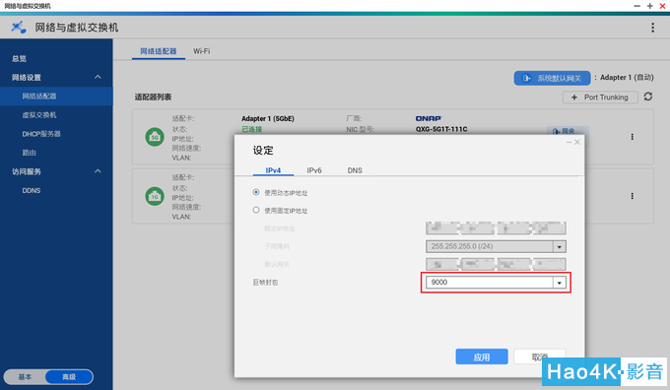Click the Adapter 1 (5GbE) name
This screenshot has width=670, height=390.
pos(268,119)
